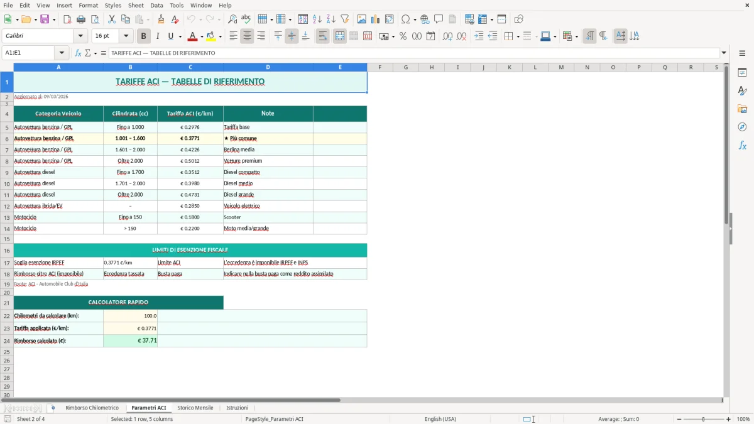Expand the Name Box dropdown
The image size is (754, 424).
(62, 53)
